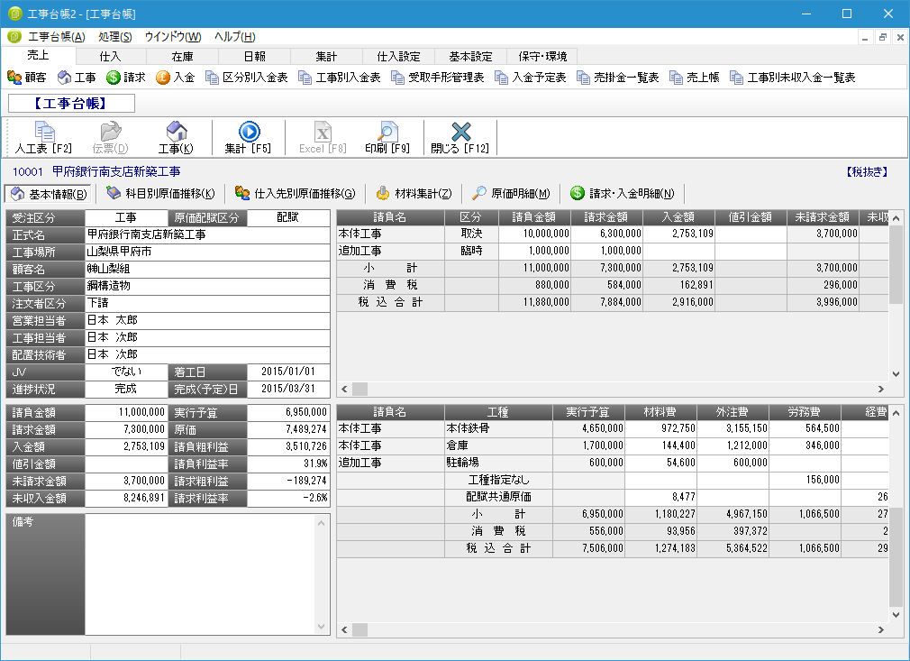
Task: Click the 伝票(D) toolbar button
Action: (x=110, y=138)
